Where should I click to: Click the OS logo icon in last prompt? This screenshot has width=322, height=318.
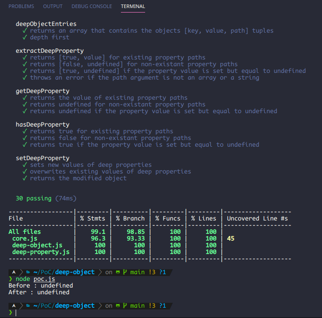[x=14, y=305]
